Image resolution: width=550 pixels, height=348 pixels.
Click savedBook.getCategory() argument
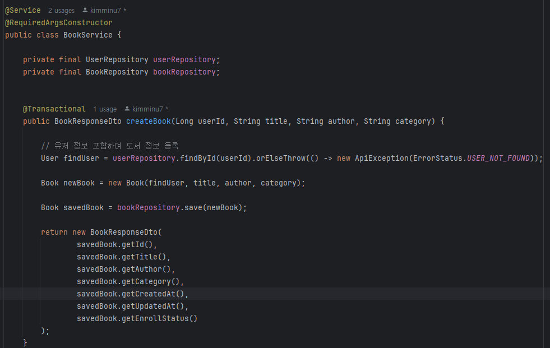coord(128,282)
